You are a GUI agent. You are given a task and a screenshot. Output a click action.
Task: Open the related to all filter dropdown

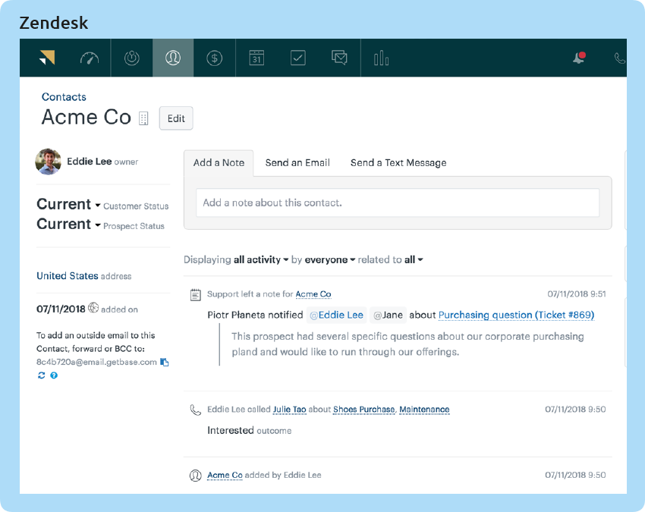pos(414,260)
